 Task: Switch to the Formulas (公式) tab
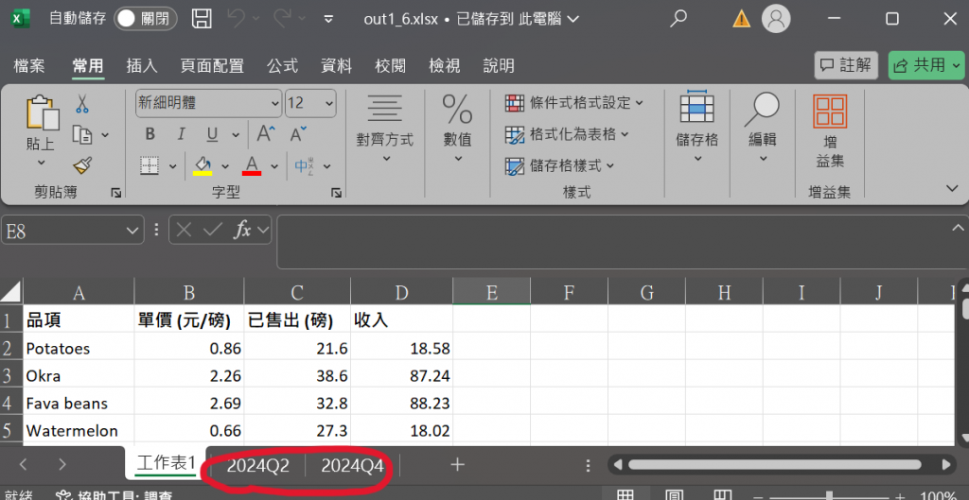(x=282, y=65)
